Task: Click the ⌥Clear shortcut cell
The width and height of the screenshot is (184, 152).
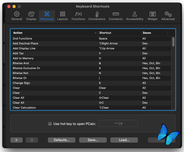Action: [104, 108]
